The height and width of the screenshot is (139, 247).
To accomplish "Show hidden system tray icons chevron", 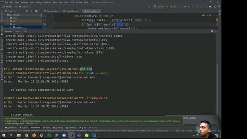I will click(x=194, y=136).
